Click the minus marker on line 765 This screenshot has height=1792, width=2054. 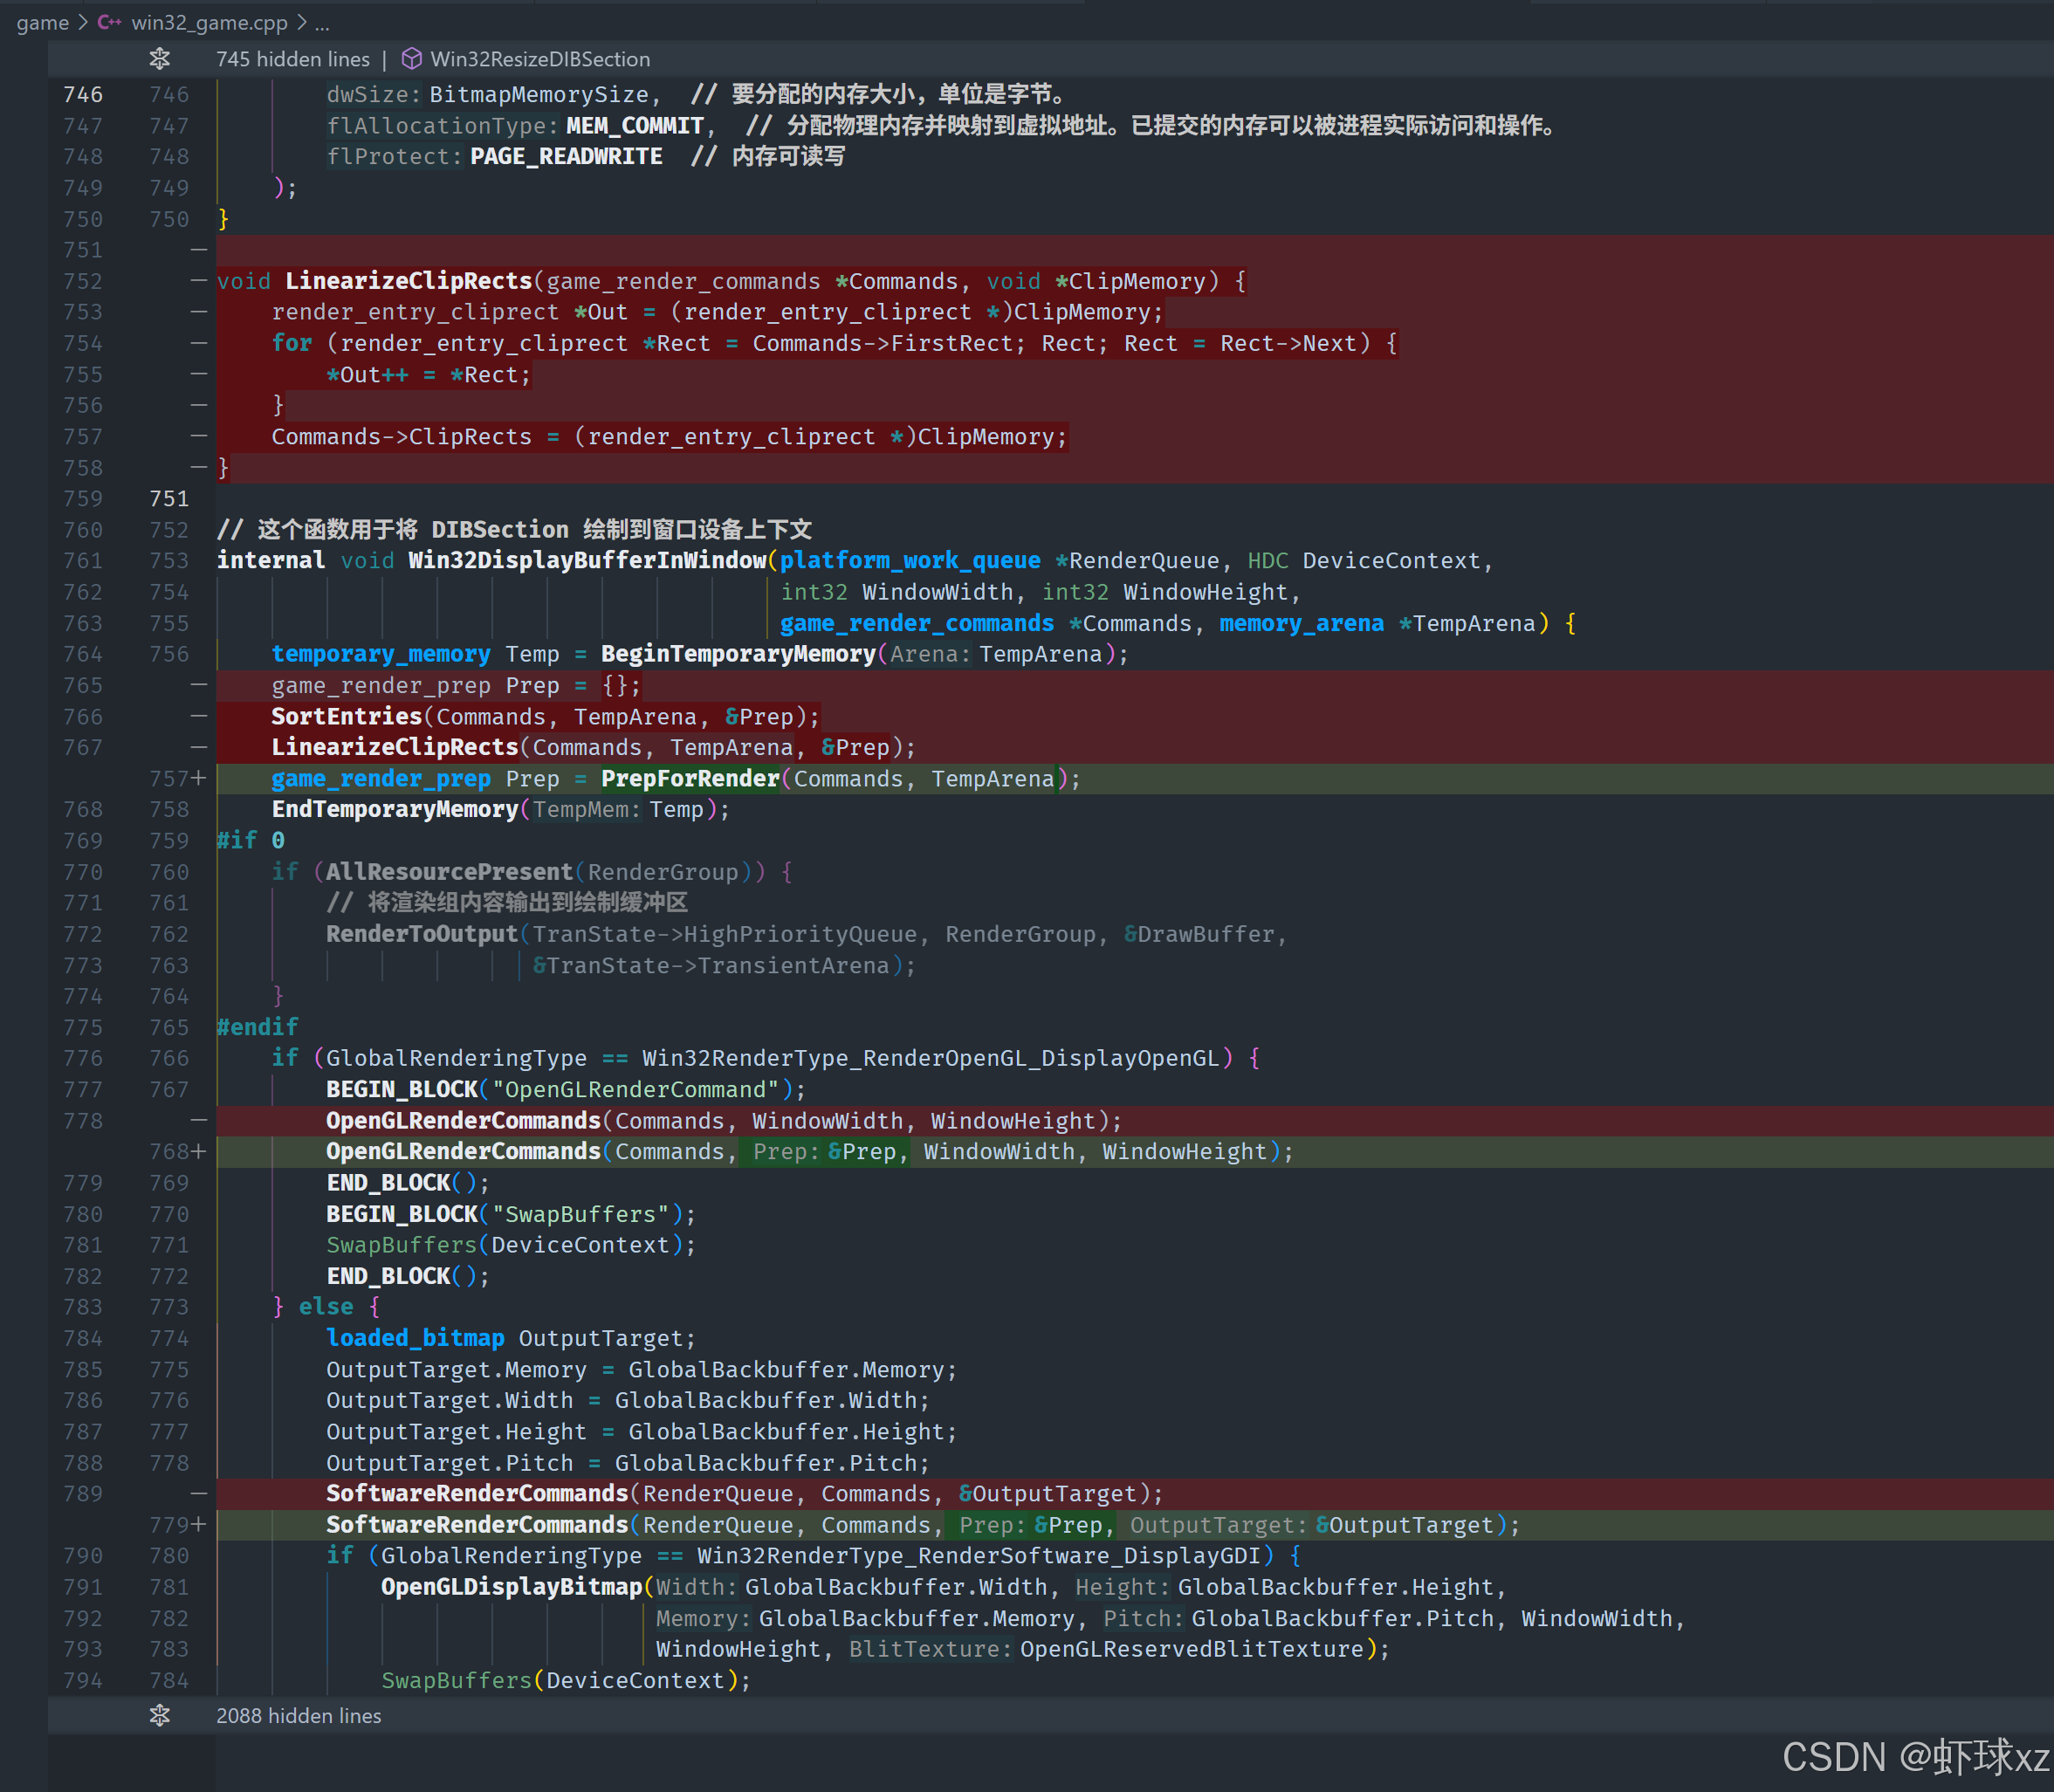tap(199, 685)
